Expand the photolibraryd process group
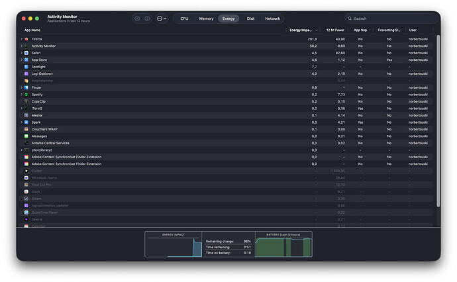The width and height of the screenshot is (457, 282). point(22,150)
